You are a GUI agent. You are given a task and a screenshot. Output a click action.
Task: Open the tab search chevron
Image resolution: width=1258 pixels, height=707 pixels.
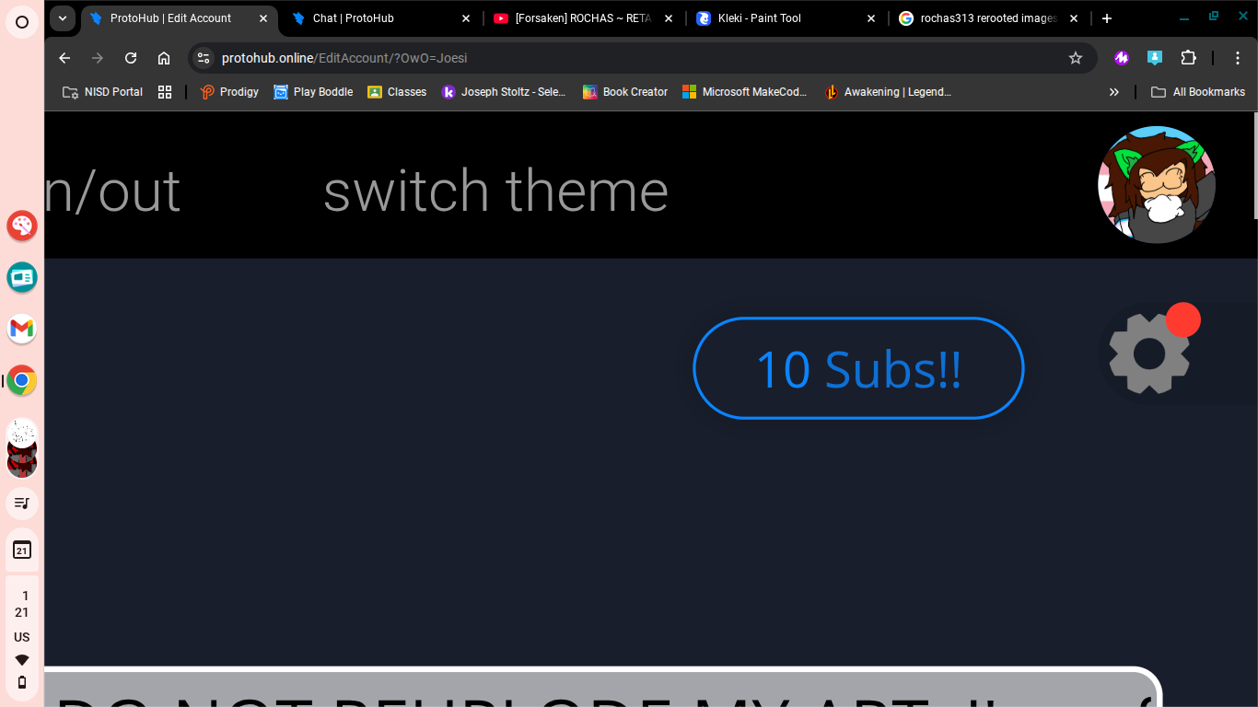[x=62, y=17]
